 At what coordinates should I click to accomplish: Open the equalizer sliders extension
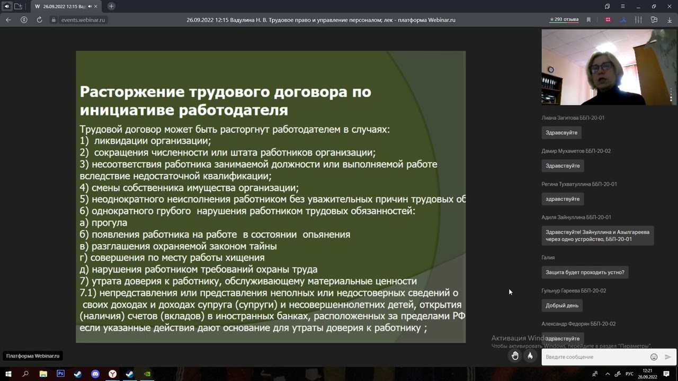(638, 20)
